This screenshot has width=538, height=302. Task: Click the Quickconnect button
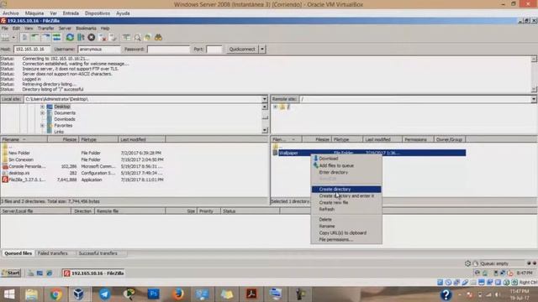[x=242, y=49]
